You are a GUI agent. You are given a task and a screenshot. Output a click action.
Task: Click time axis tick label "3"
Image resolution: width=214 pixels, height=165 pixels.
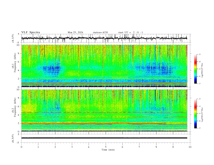[x=72, y=147]
